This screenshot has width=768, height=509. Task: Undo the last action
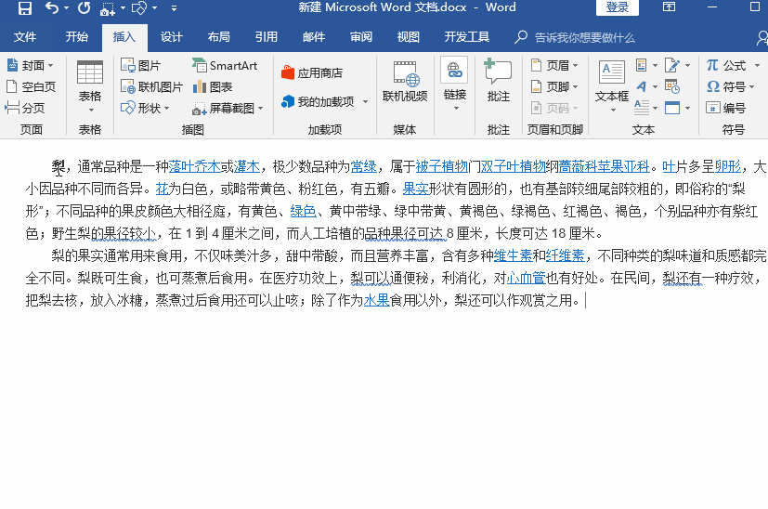pos(52,7)
